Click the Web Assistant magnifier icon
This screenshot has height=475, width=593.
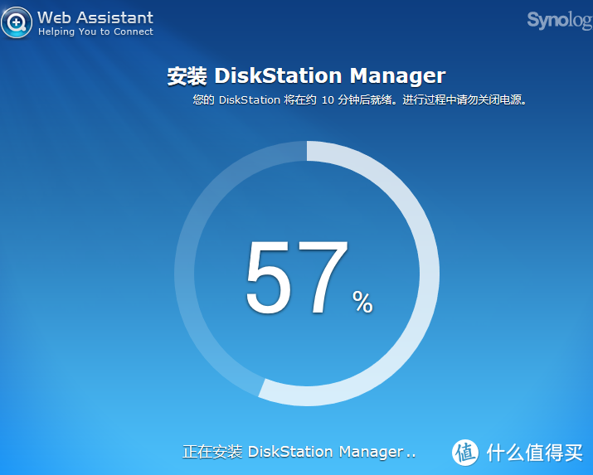pyautogui.click(x=17, y=23)
